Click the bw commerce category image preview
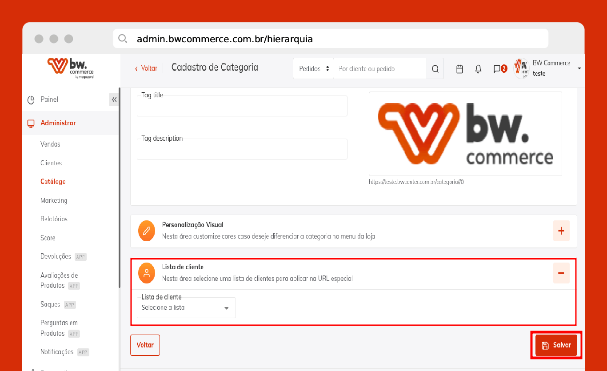The height and width of the screenshot is (371, 607). (x=465, y=134)
